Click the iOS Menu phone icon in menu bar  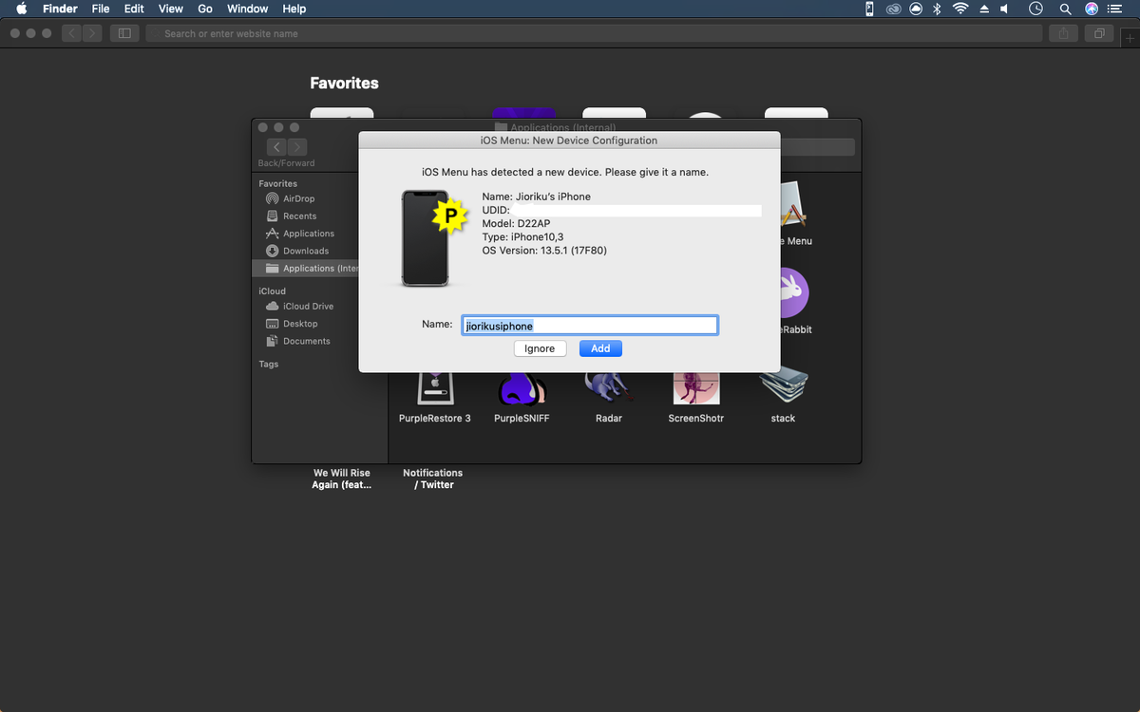(869, 9)
